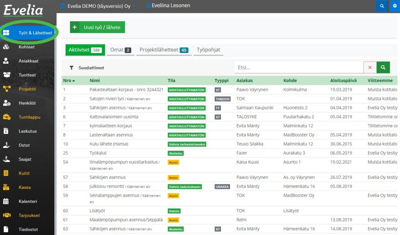Click the Valmis laskutukseen status badge
400x235 pixels.
pyautogui.click(x=185, y=187)
